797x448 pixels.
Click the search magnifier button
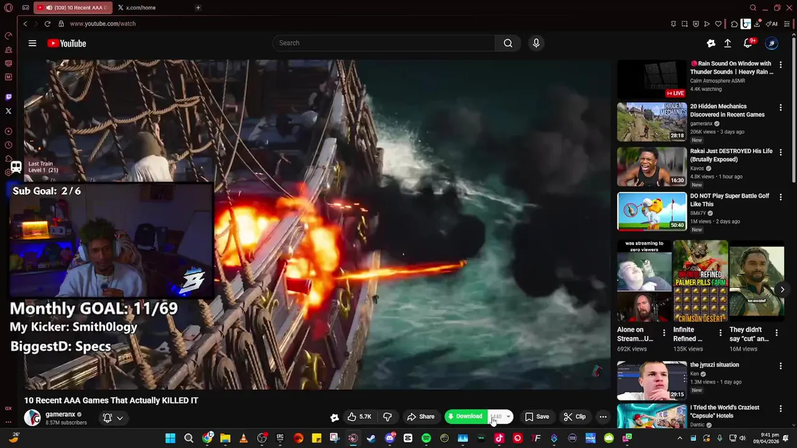click(508, 43)
